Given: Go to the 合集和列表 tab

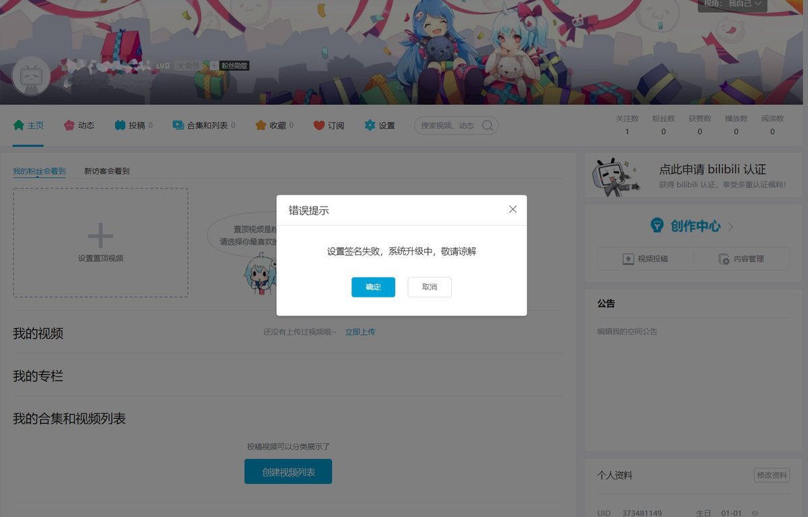Looking at the screenshot, I should (x=204, y=125).
